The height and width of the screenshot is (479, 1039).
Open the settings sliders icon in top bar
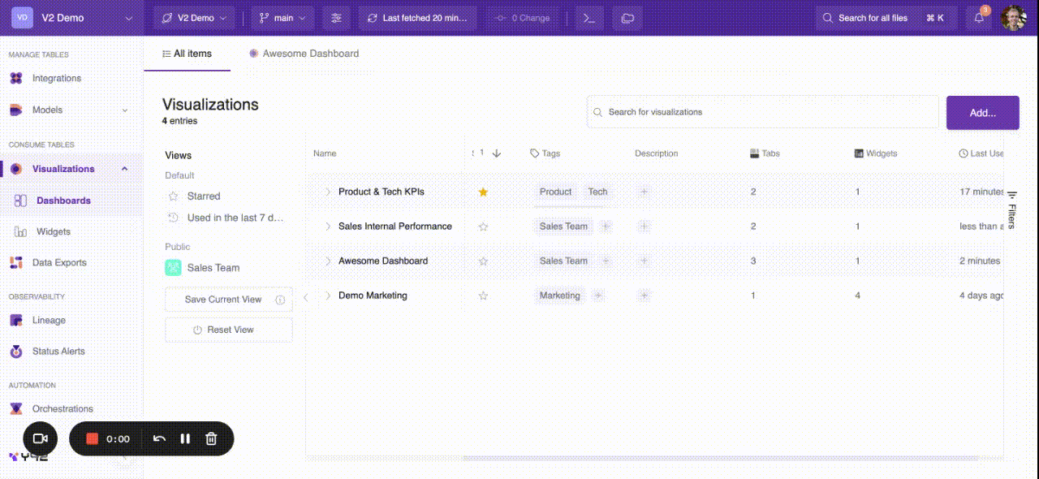[x=337, y=18]
